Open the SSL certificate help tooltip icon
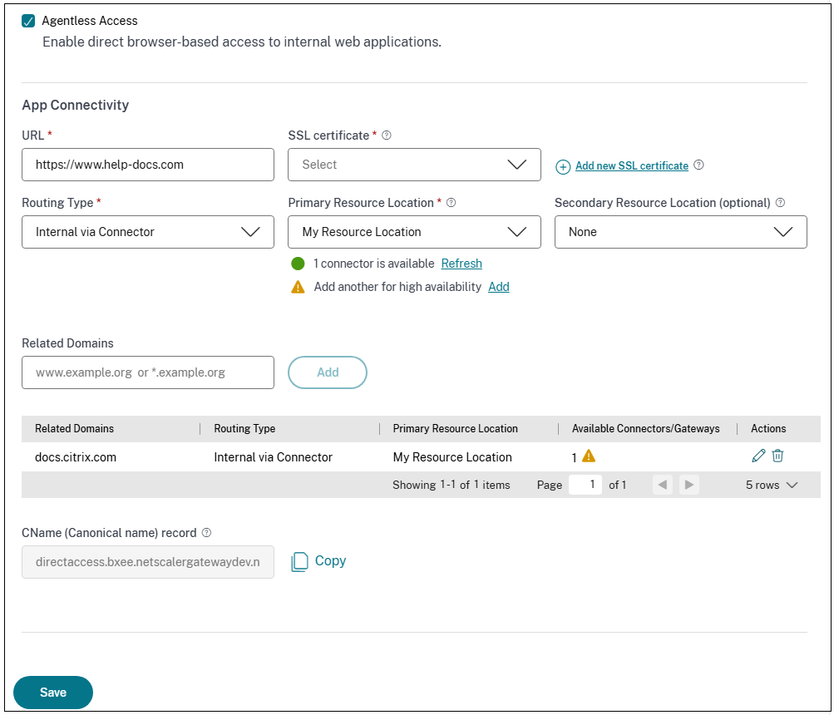Viewport: 834px width, 715px height. pos(386,135)
